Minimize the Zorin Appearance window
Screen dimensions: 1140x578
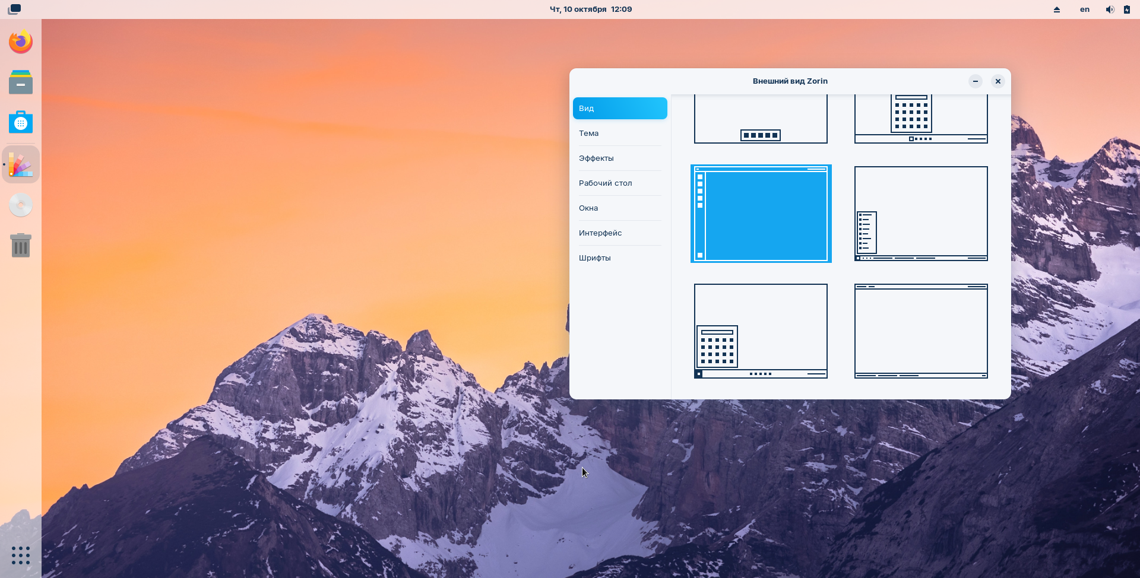976,81
